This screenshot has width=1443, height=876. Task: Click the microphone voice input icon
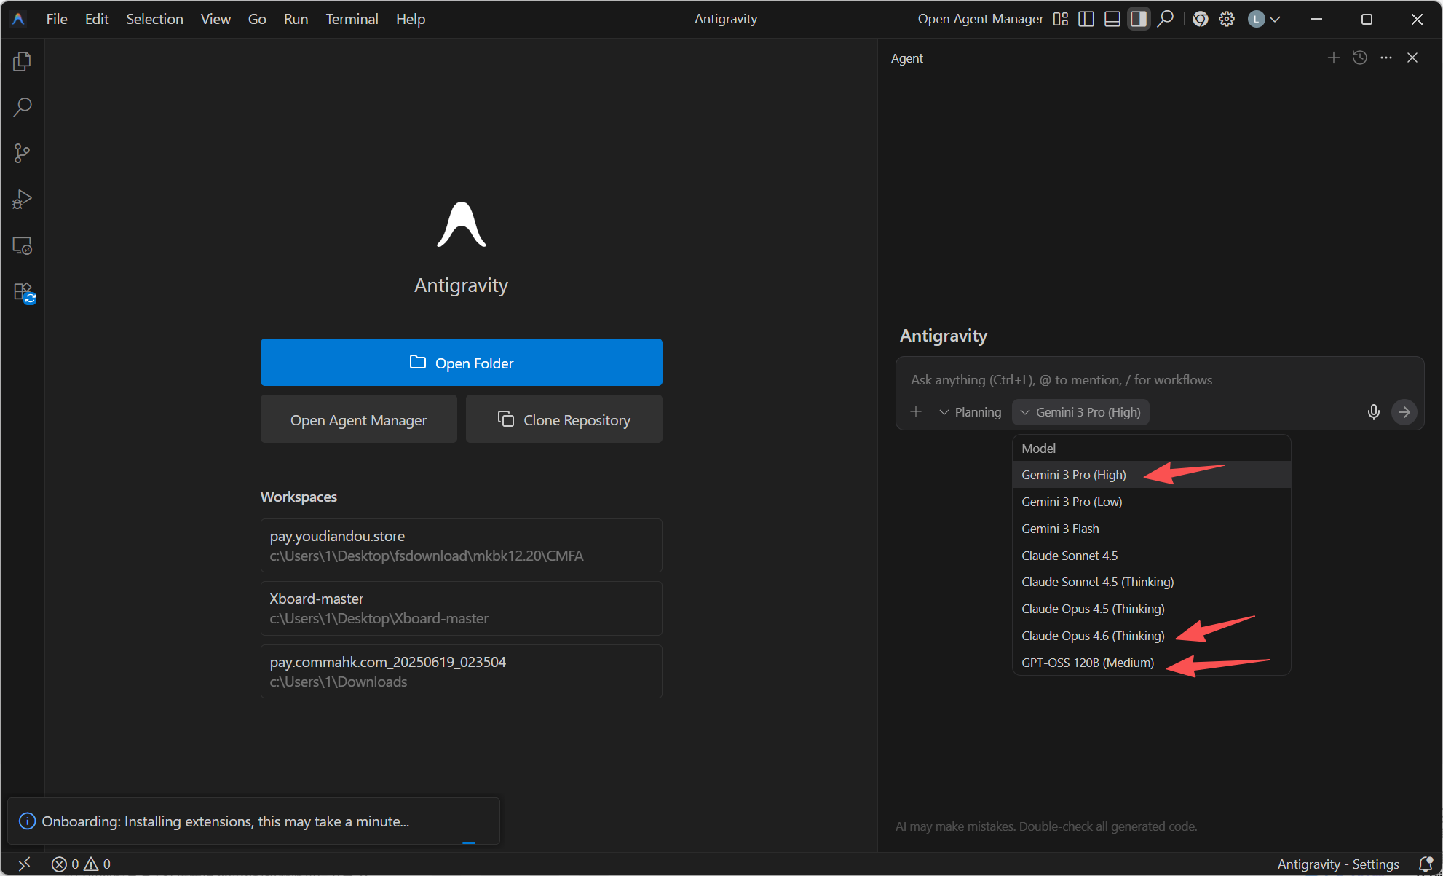pyautogui.click(x=1373, y=412)
